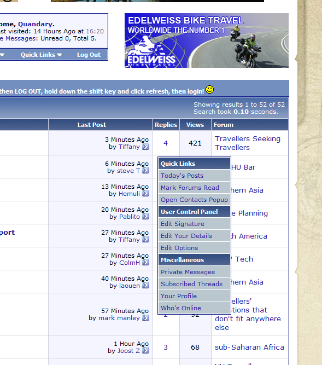Sort results by Replies column header

click(x=166, y=125)
